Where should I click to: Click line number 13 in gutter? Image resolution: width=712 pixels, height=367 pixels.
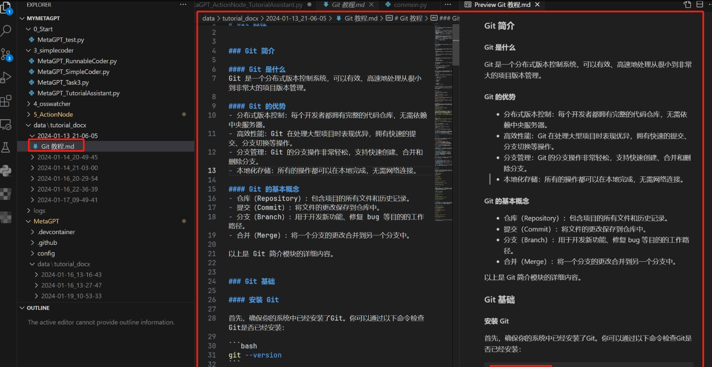click(x=212, y=170)
